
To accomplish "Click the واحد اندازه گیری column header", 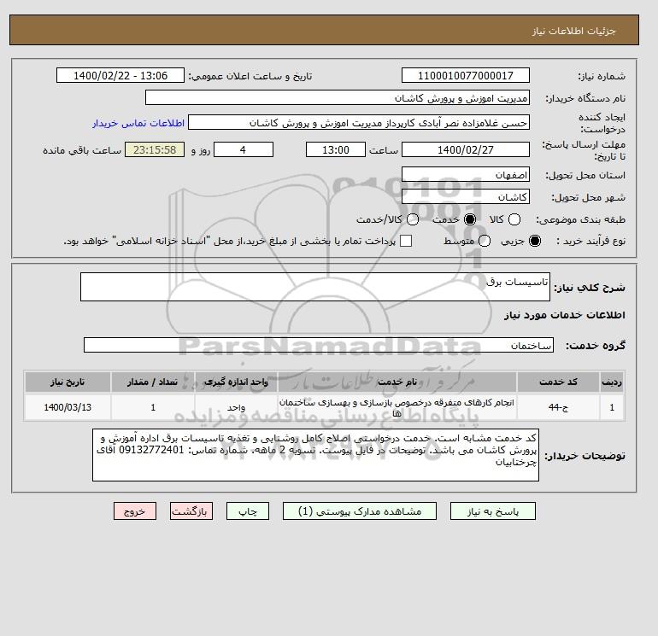I will (x=236, y=382).
